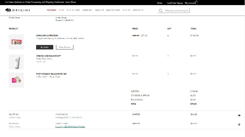Click the subtotal $108.00 value

point(194,91)
